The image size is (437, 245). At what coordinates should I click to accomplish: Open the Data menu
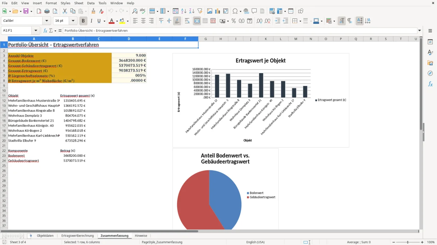click(x=91, y=3)
